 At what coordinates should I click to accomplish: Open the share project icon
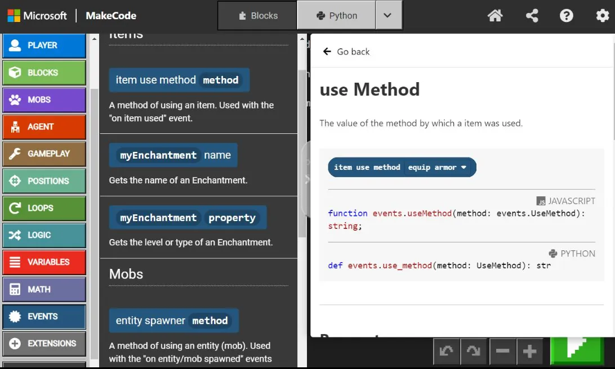pyautogui.click(x=532, y=16)
